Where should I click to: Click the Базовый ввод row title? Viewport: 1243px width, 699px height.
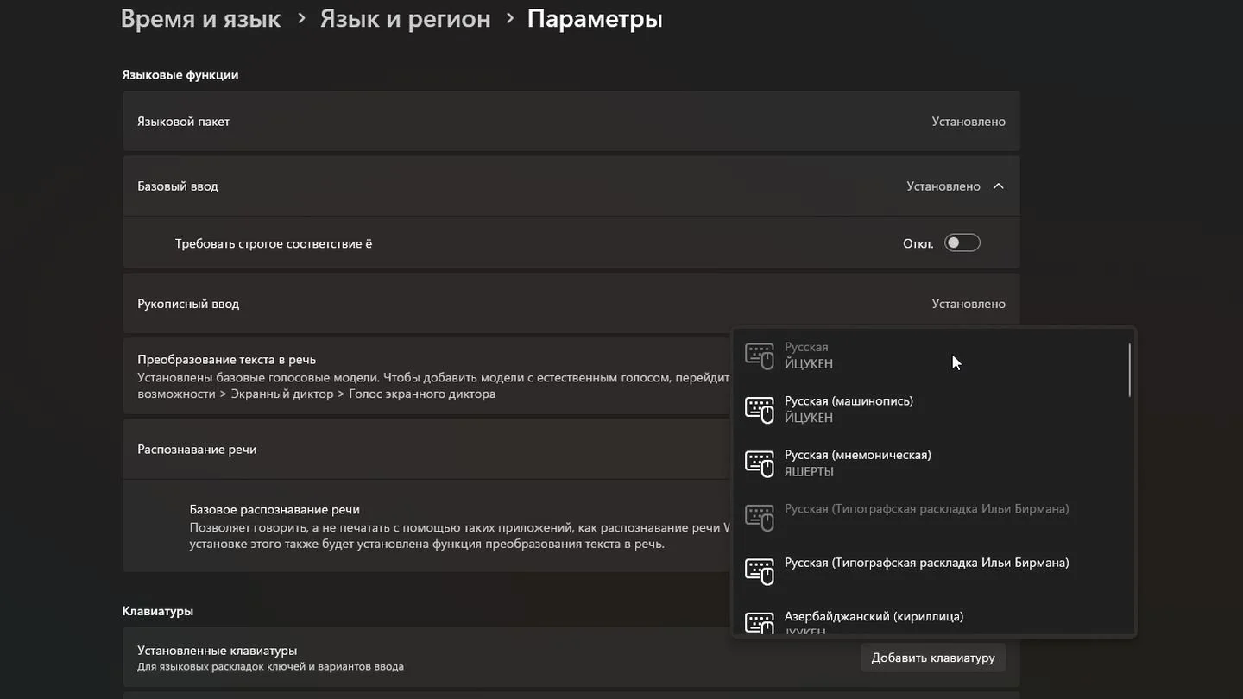(x=178, y=186)
